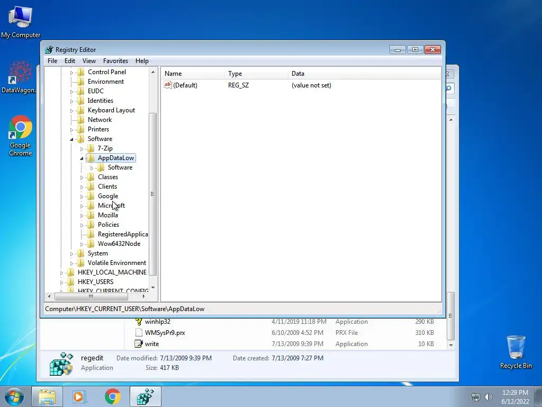Click the Wow6432Node folder icon

point(91,244)
